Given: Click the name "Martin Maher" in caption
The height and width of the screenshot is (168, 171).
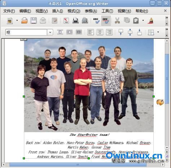Looking at the screenshot, I should pyautogui.click(x=78, y=147).
